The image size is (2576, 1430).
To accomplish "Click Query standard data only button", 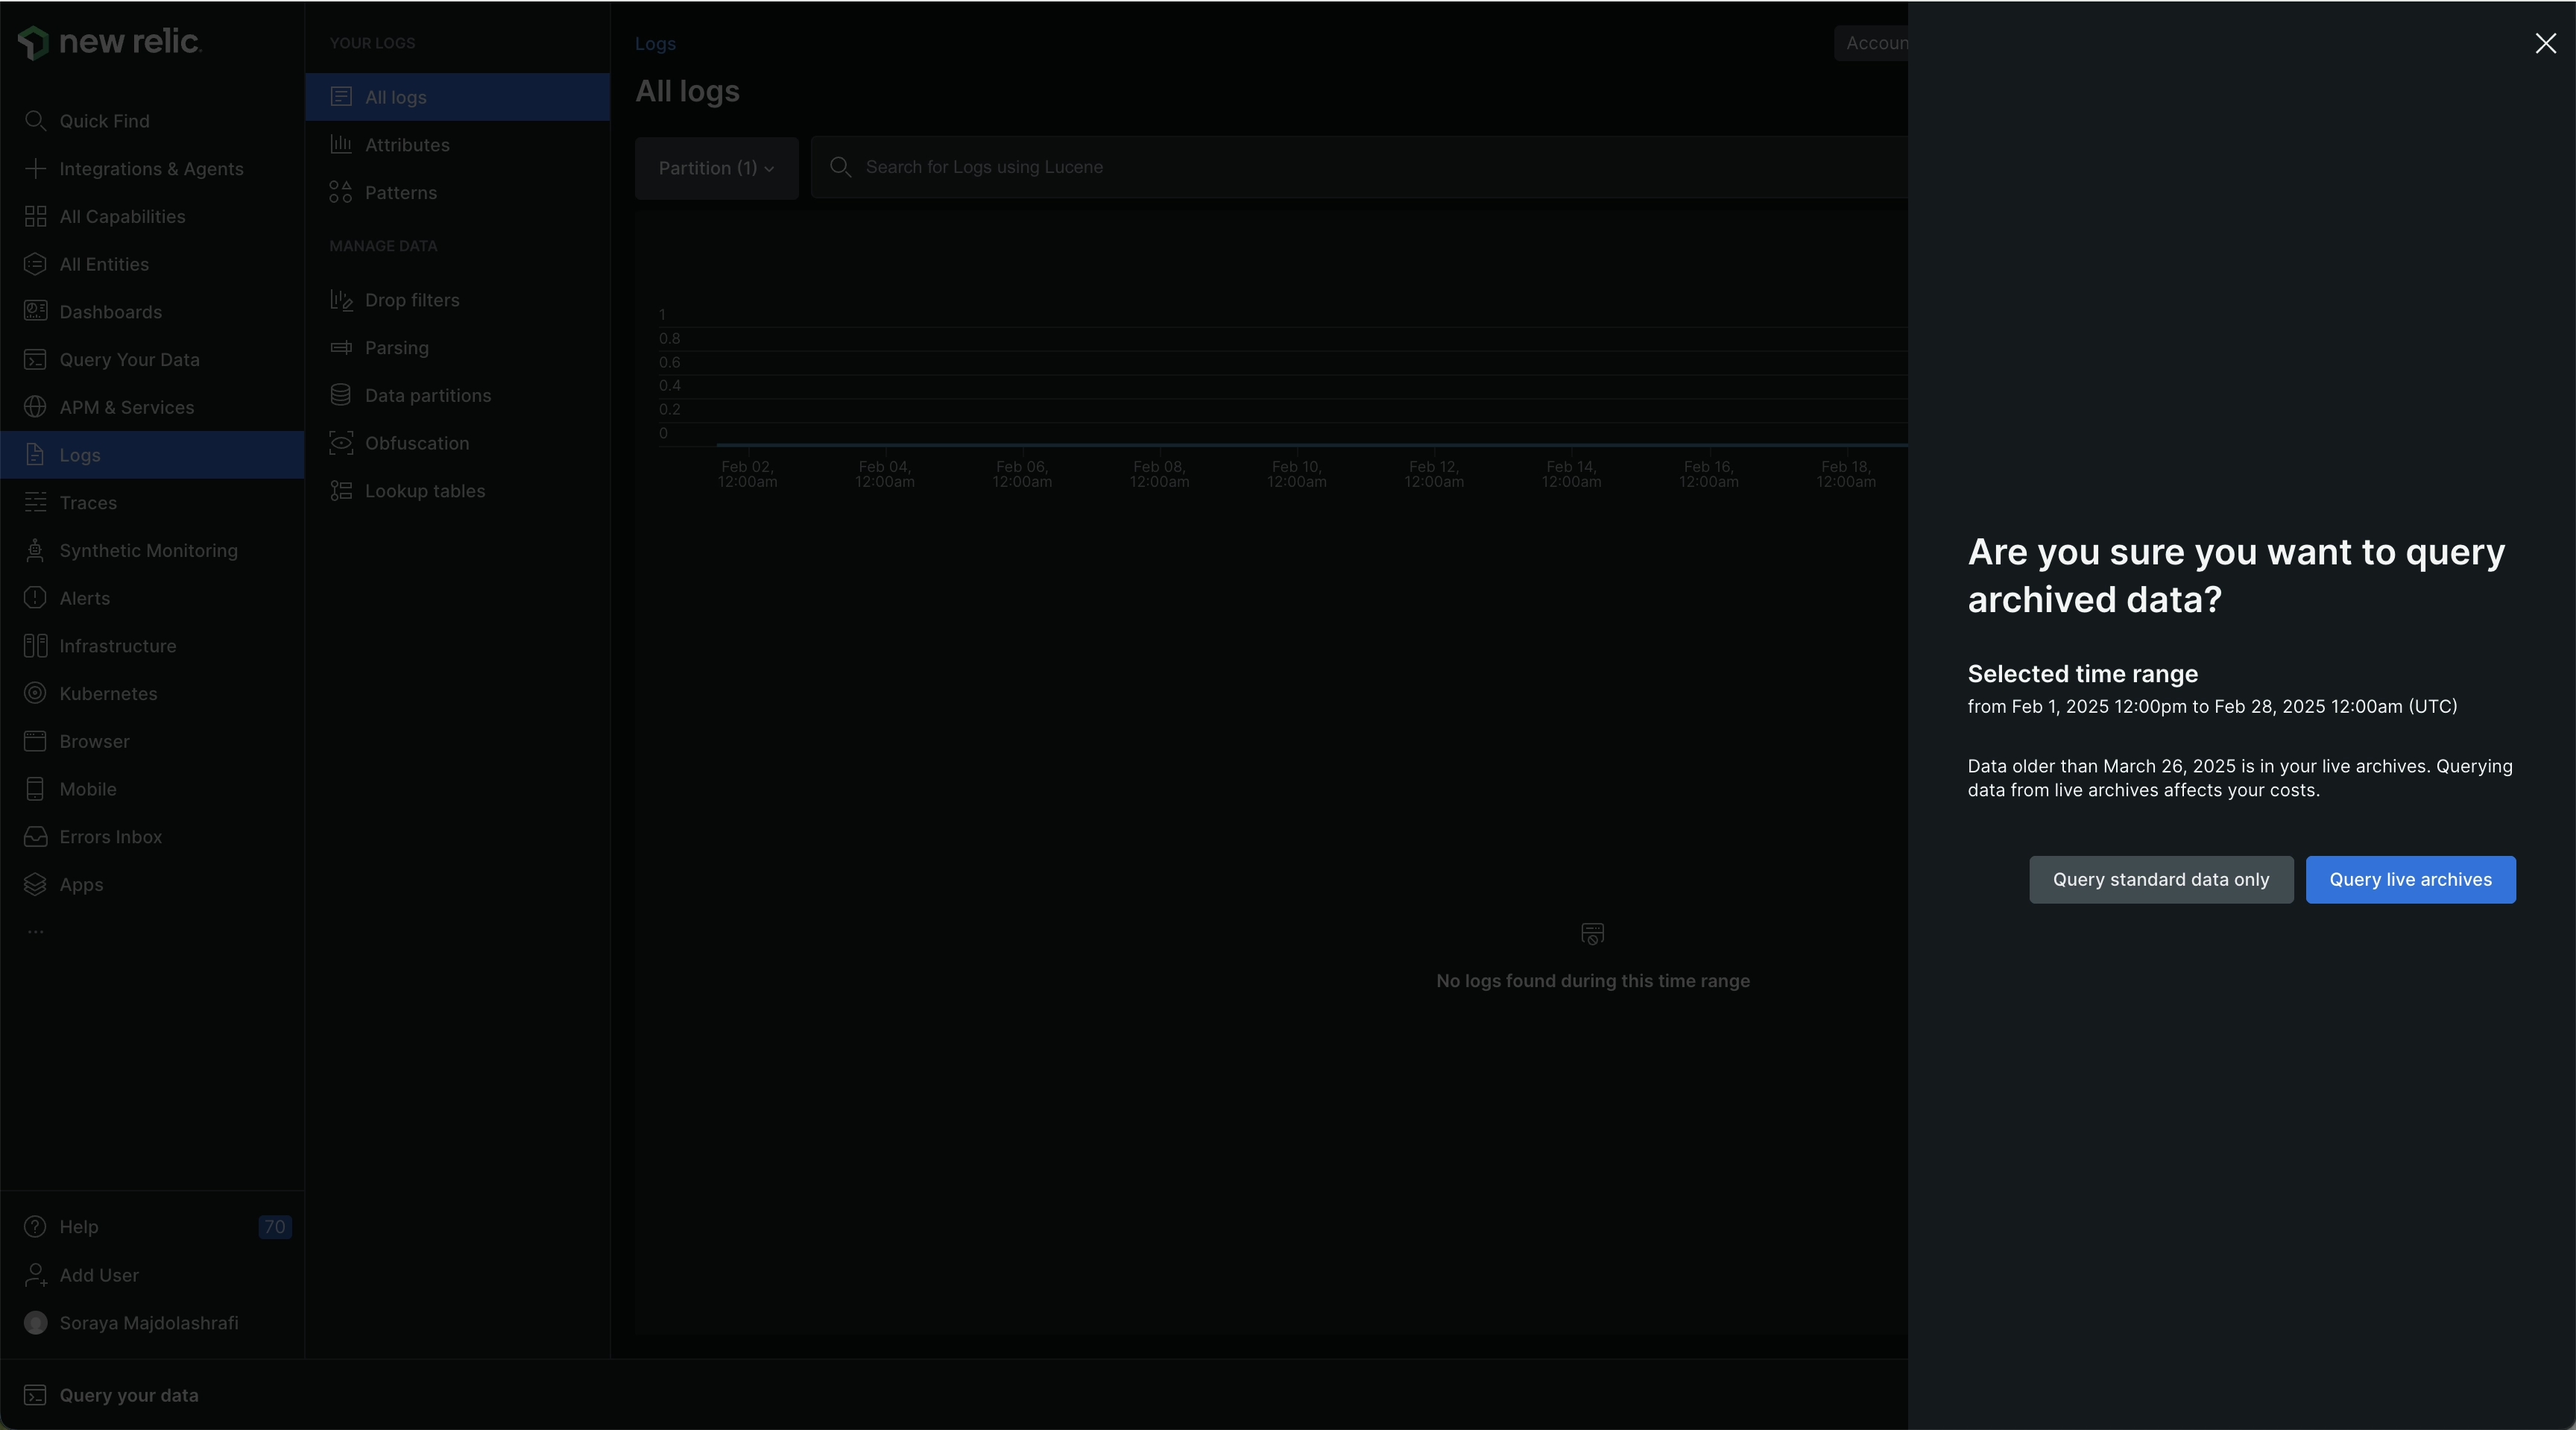I will [x=2160, y=880].
